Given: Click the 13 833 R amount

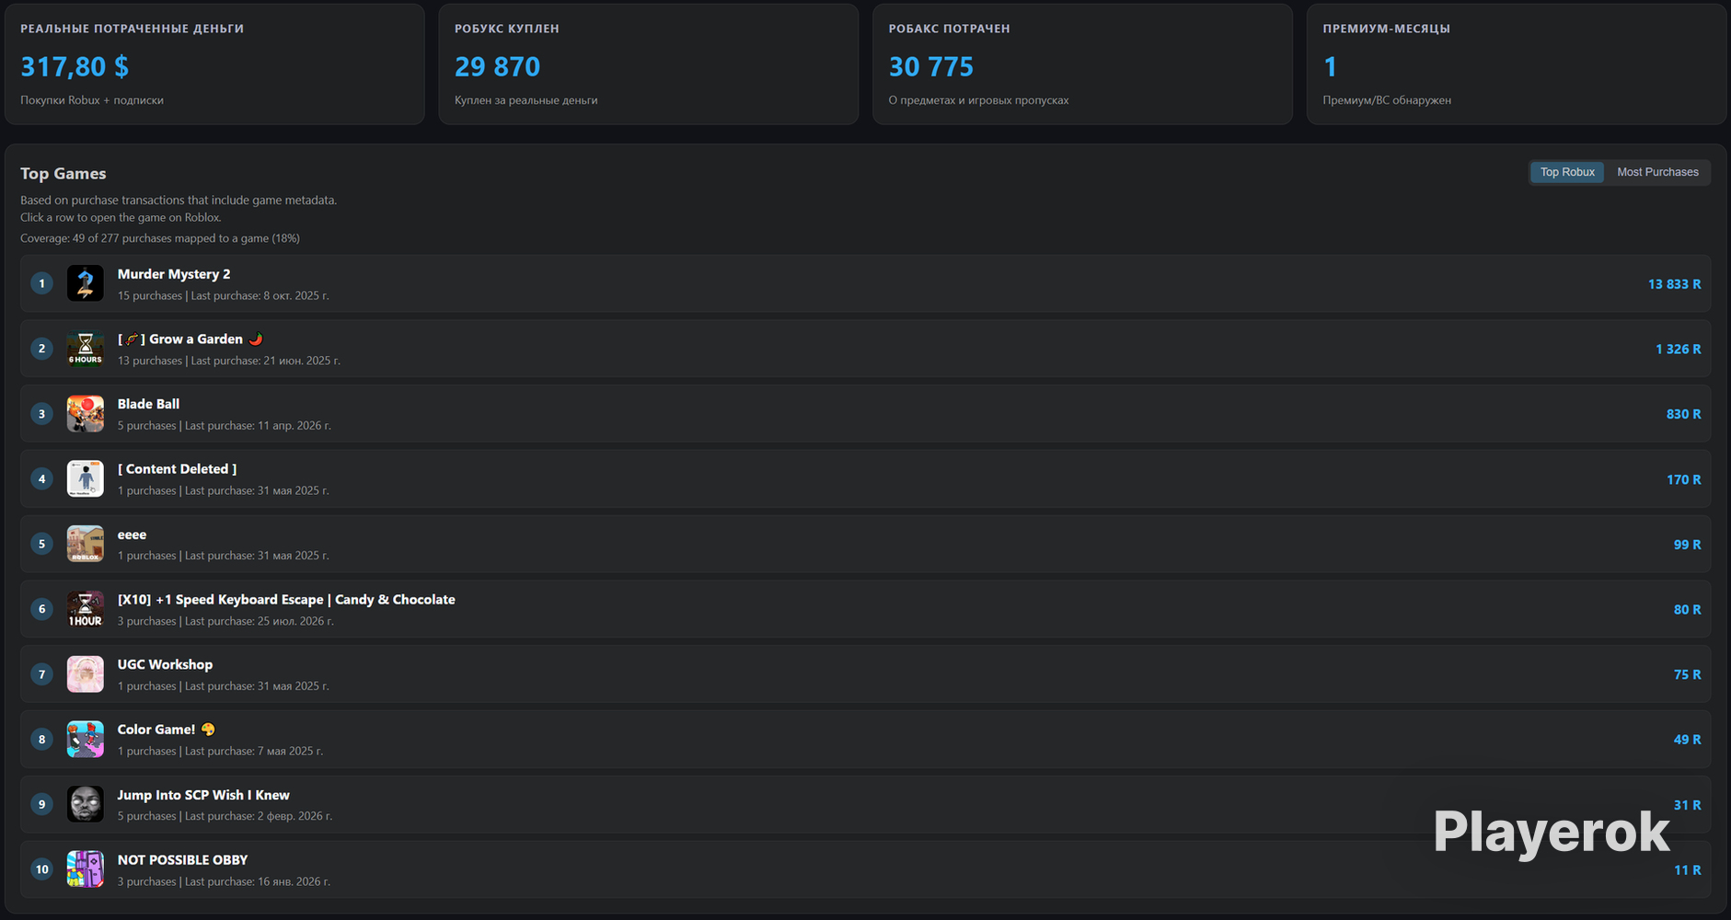Looking at the screenshot, I should click(x=1674, y=284).
